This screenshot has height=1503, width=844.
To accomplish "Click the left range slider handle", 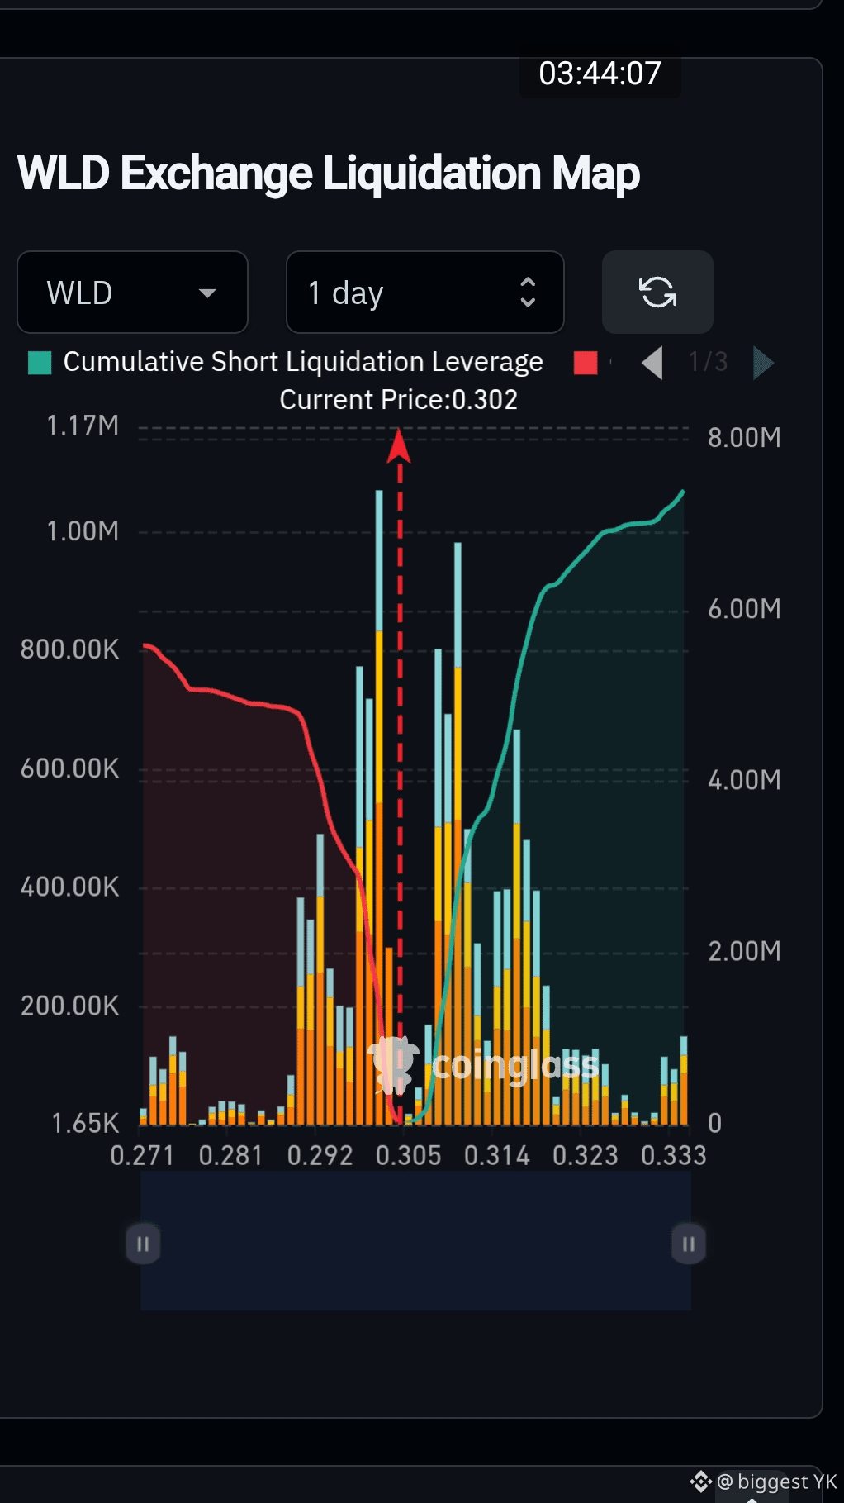I will click(x=143, y=1244).
